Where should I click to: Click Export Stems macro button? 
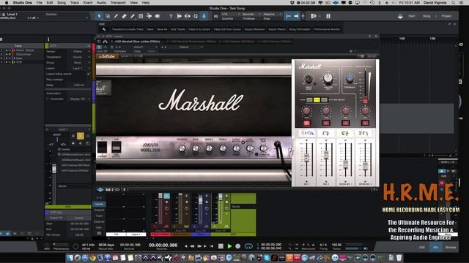pos(277,29)
